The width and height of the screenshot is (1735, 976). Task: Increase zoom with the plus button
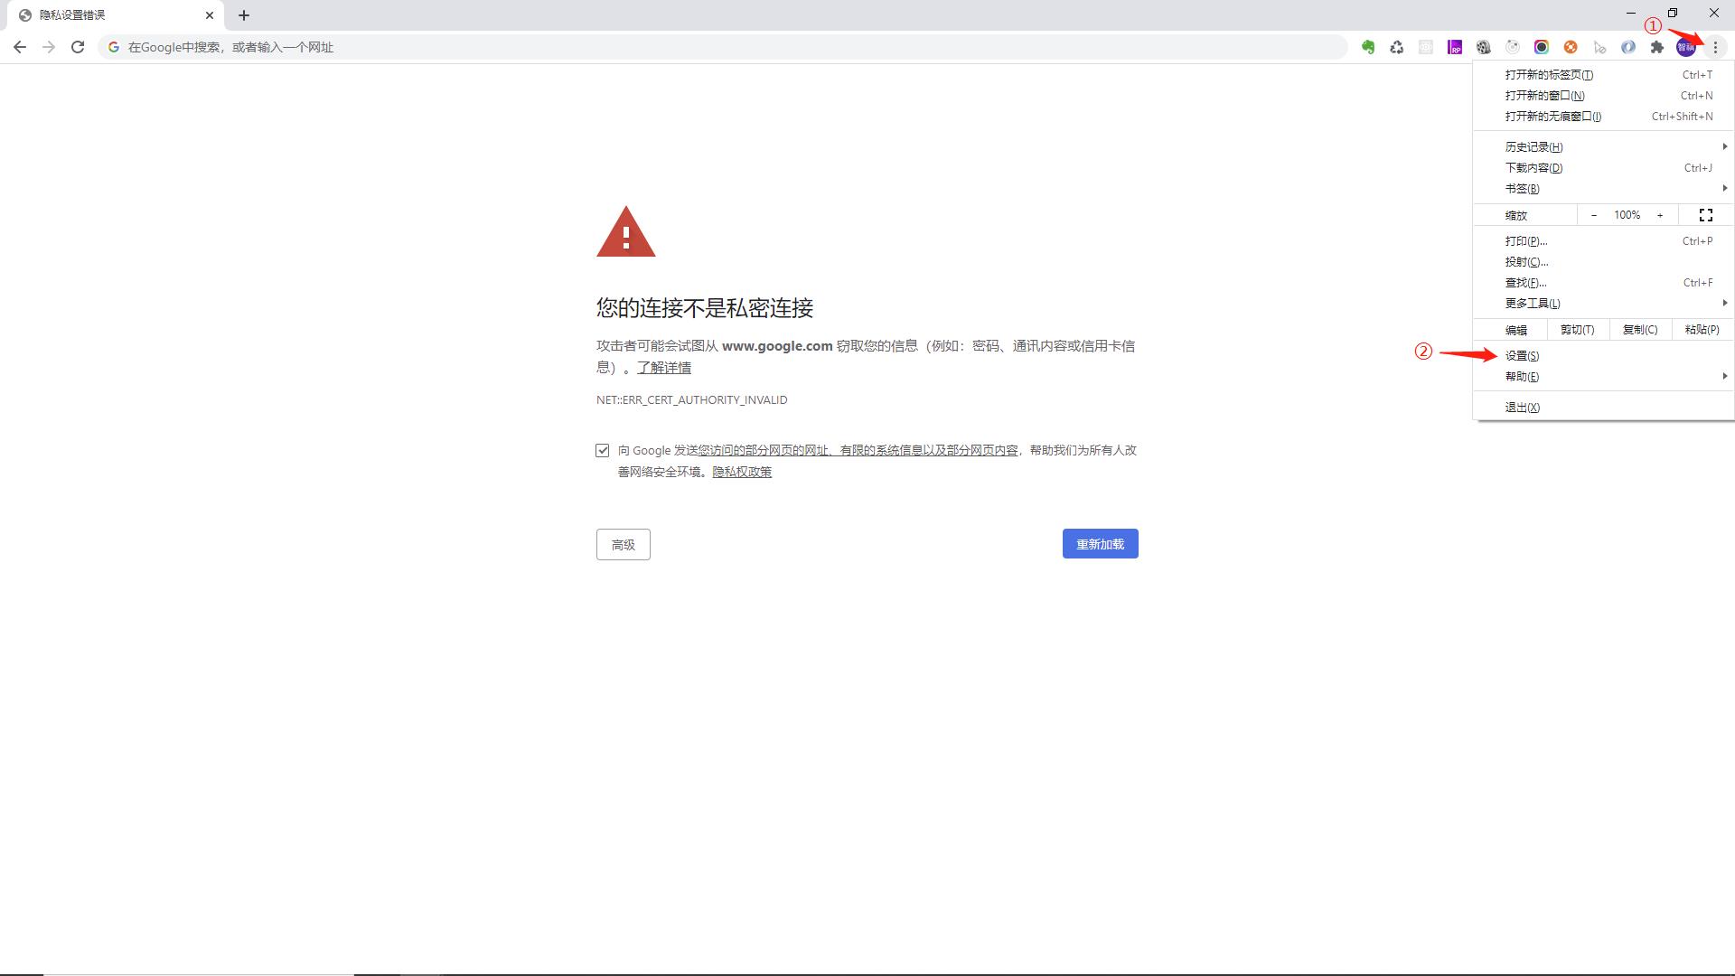point(1660,215)
